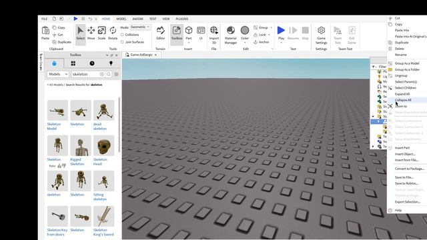
Task: Switch to the AVATAR ribbon tab
Action: point(137,19)
